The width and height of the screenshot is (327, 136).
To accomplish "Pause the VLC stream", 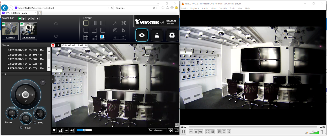I will pyautogui.click(x=183, y=132).
